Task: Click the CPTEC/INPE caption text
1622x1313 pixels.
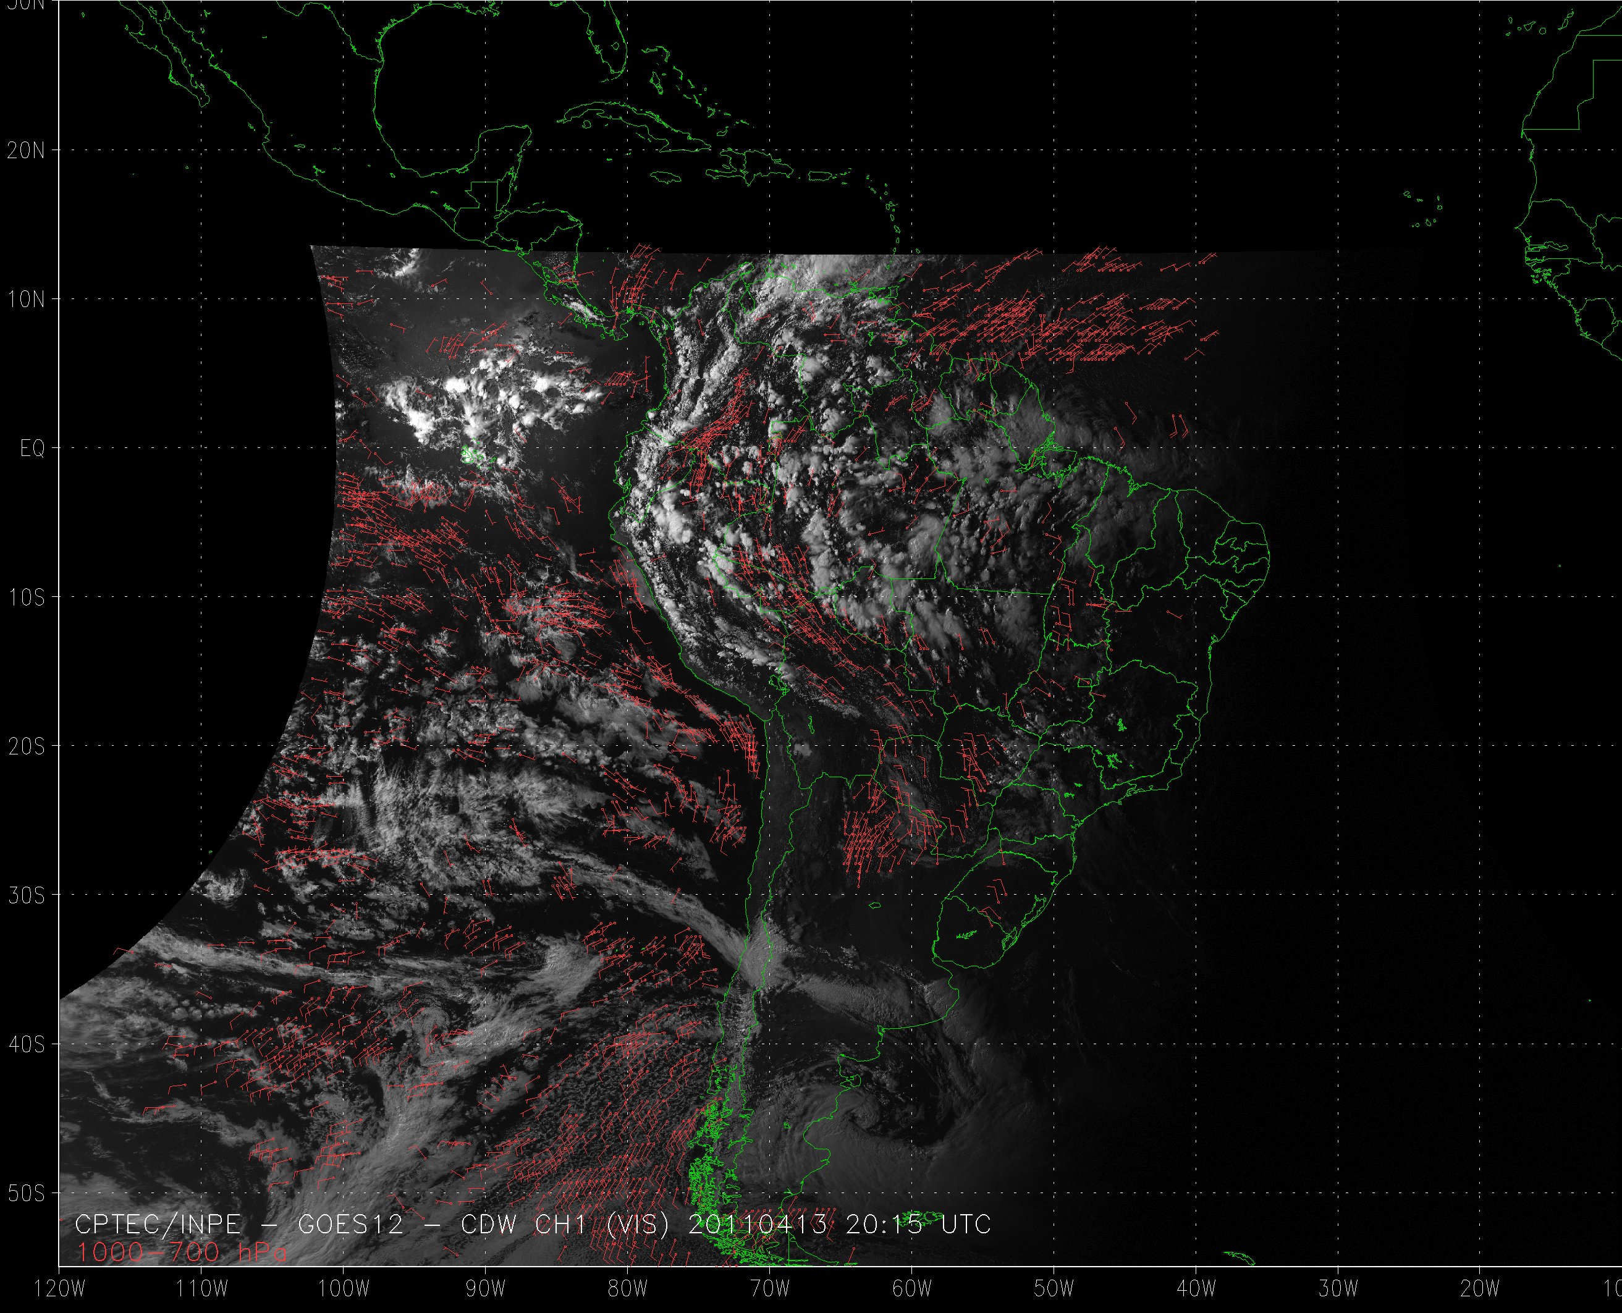Action: [x=158, y=1225]
